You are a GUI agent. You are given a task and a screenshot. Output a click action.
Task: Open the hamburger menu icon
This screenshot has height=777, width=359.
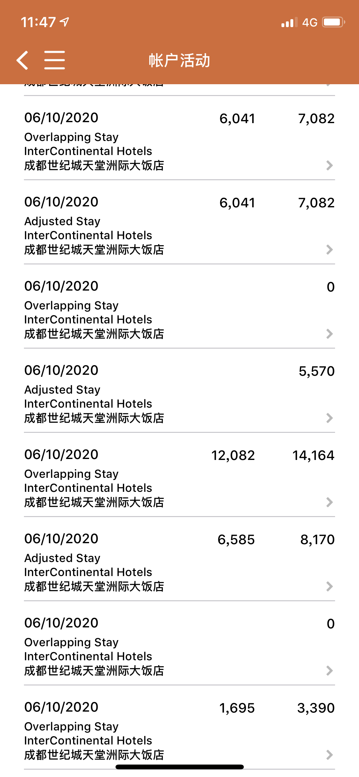55,60
